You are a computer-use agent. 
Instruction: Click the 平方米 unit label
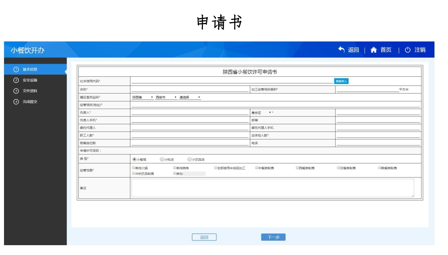(x=404, y=89)
